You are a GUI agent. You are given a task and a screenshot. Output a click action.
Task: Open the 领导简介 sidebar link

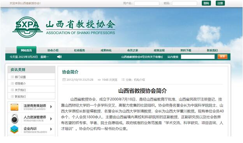click(20, 84)
